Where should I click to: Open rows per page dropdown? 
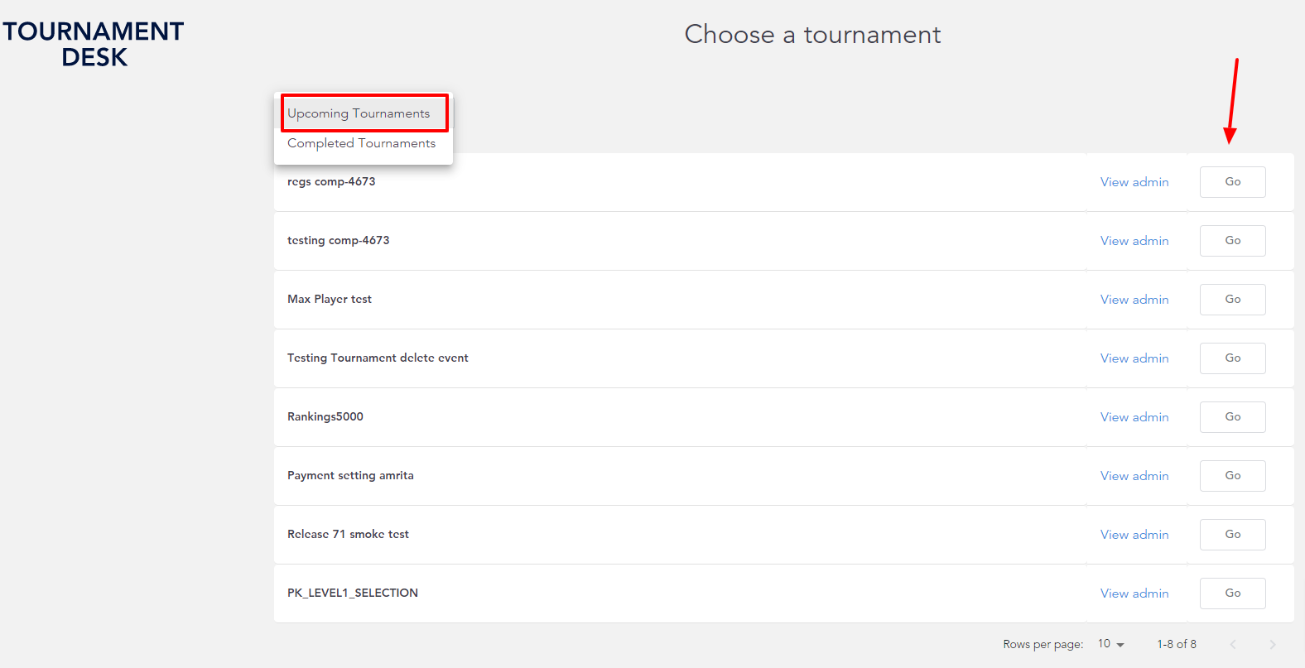[x=1111, y=644]
